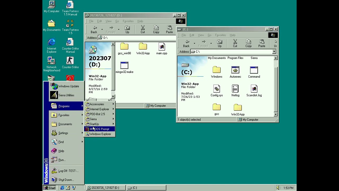Open Help from Start menu
This screenshot has height=191, width=339.
point(66,151)
